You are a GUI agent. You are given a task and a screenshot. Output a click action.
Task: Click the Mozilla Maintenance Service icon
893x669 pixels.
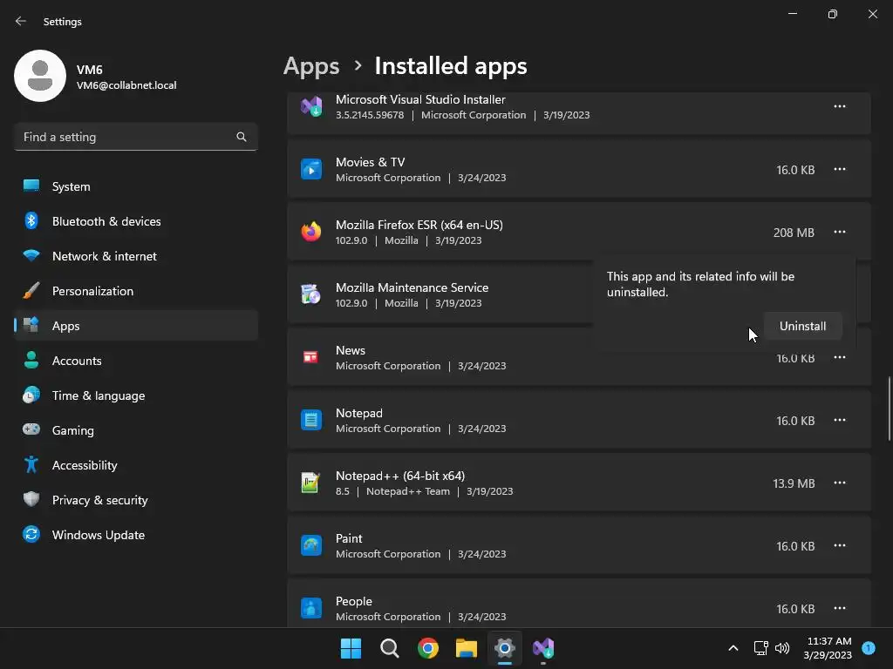pos(311,294)
